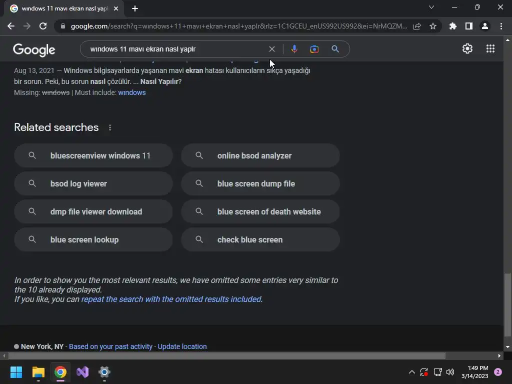The image size is (512, 384).
Task: Open a new browser tab
Action: pos(135,9)
